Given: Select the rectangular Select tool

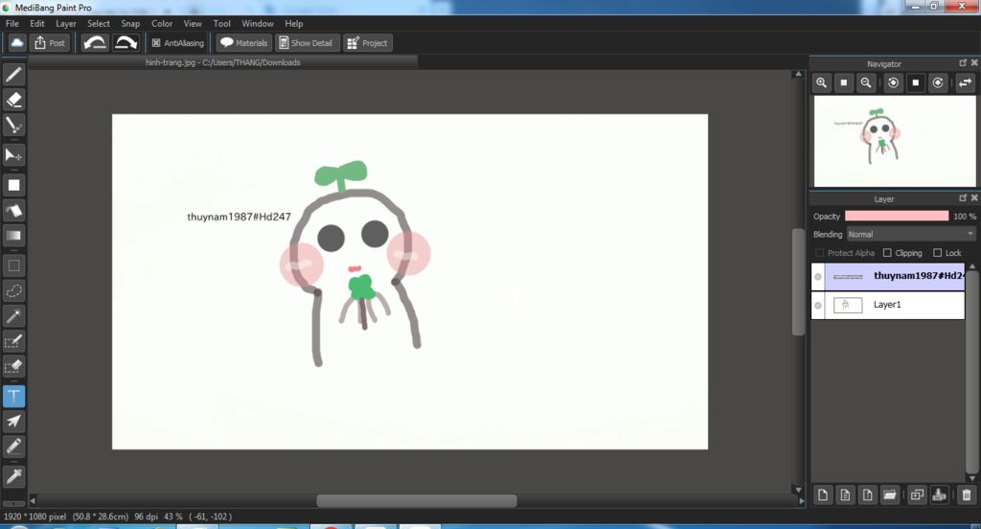Looking at the screenshot, I should [13, 265].
